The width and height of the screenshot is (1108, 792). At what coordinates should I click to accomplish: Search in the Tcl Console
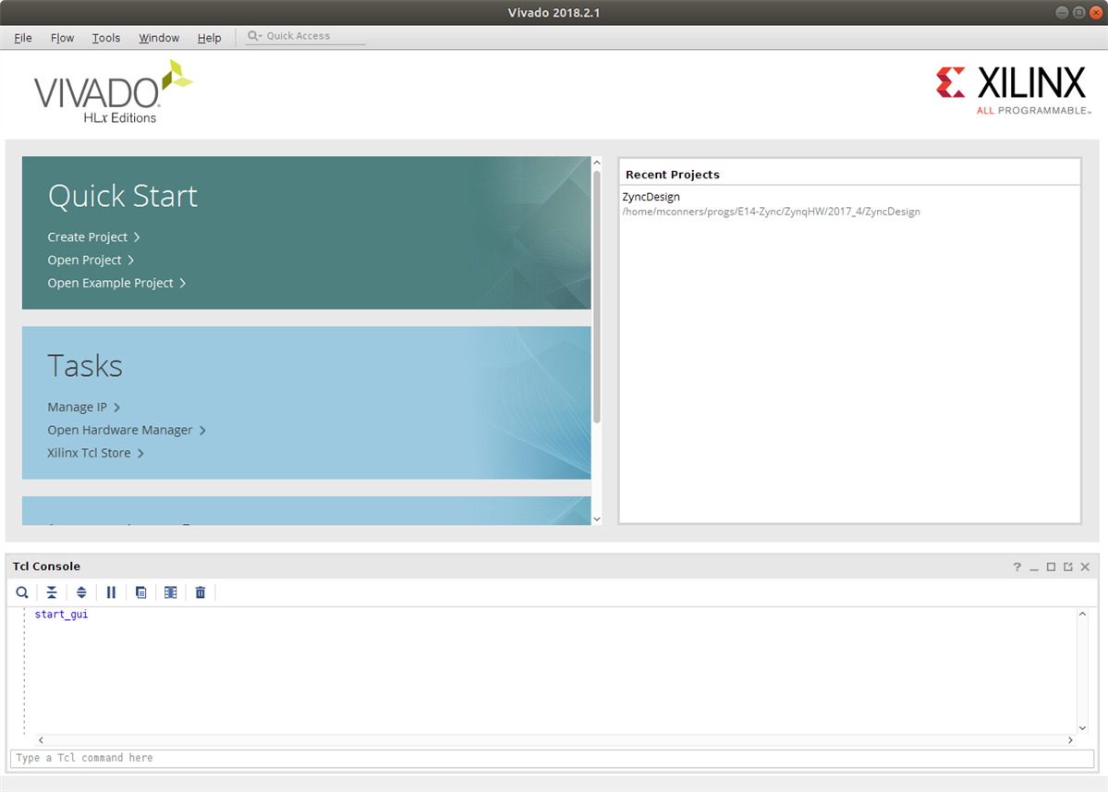coord(22,592)
